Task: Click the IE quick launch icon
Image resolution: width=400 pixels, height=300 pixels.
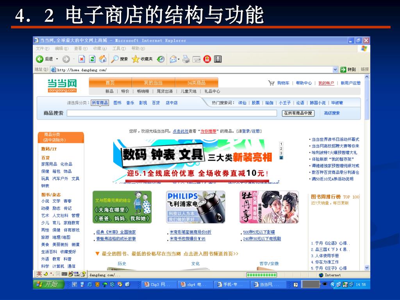Action: tap(89, 284)
